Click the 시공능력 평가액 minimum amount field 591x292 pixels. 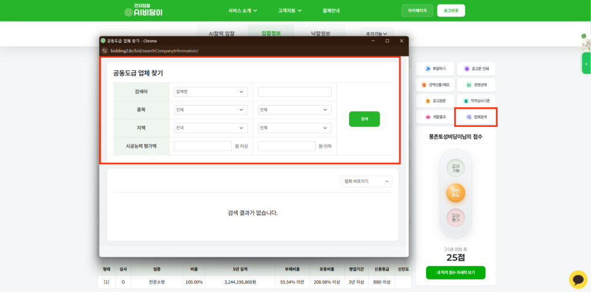pyautogui.click(x=203, y=146)
